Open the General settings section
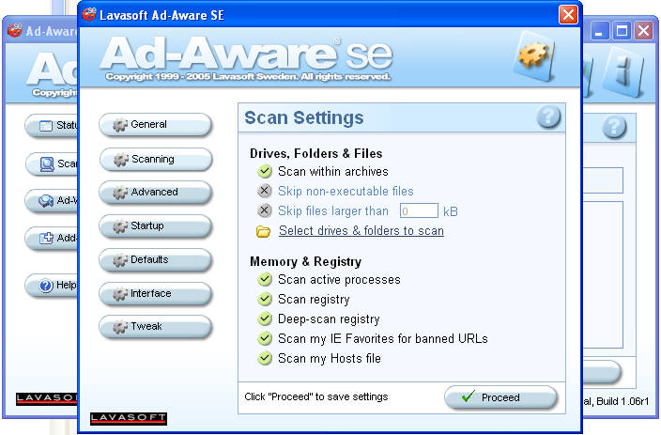The width and height of the screenshot is (661, 435). [x=155, y=124]
